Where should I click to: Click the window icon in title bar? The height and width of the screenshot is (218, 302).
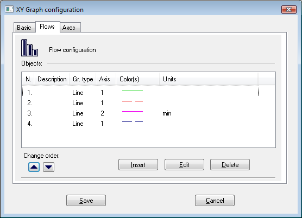(9, 9)
